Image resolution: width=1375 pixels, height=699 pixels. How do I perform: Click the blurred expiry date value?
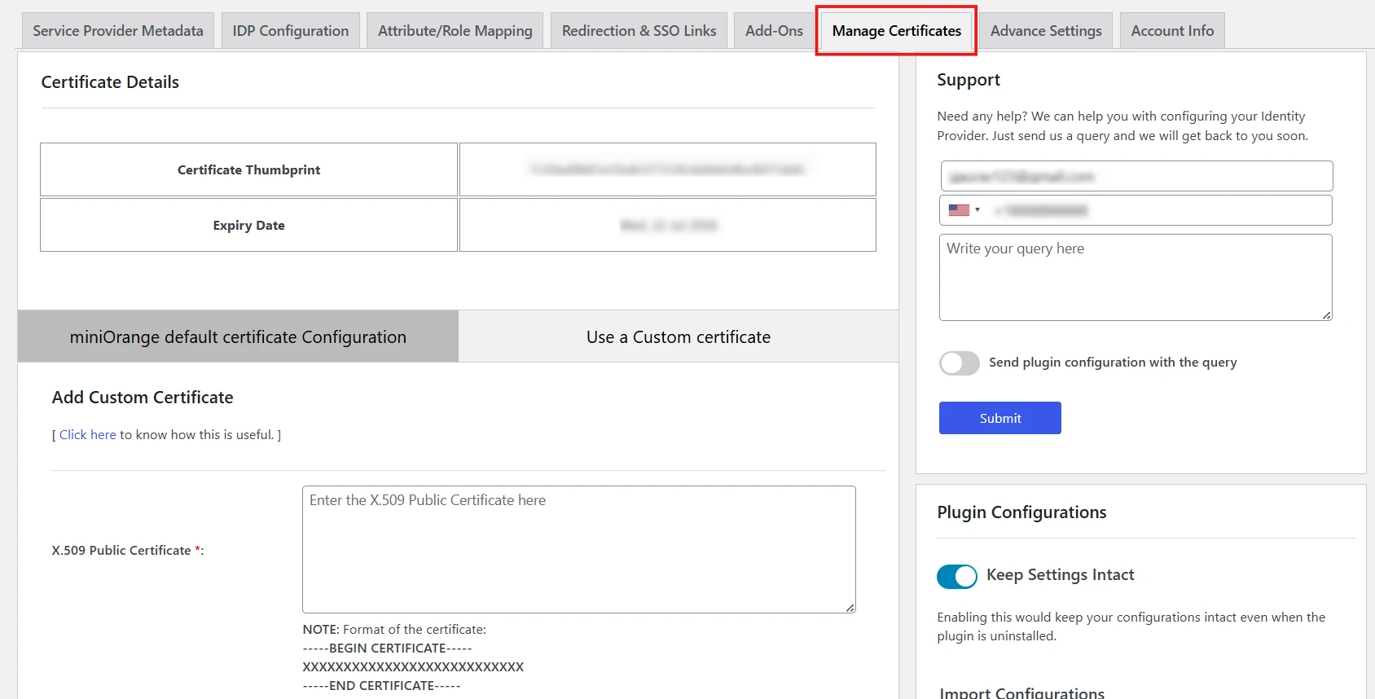[668, 225]
